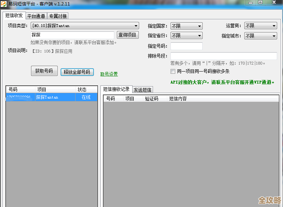Open the 指定城市 dropdown

261,36
